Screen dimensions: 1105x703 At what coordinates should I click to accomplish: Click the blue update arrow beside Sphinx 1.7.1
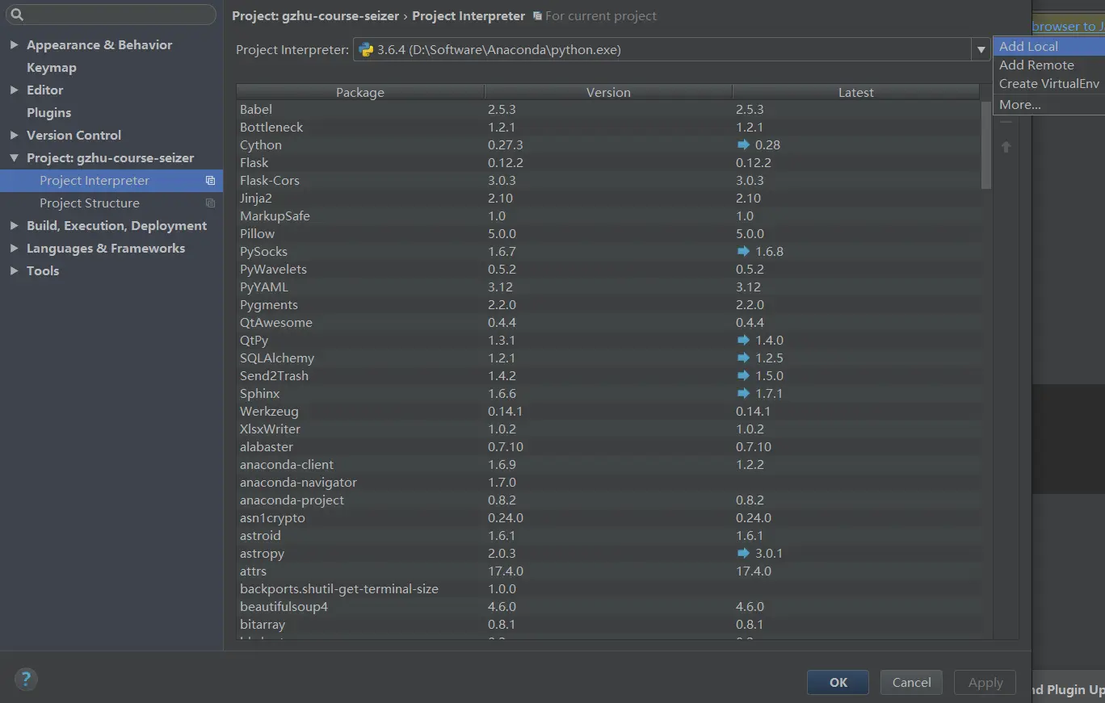pyautogui.click(x=743, y=394)
